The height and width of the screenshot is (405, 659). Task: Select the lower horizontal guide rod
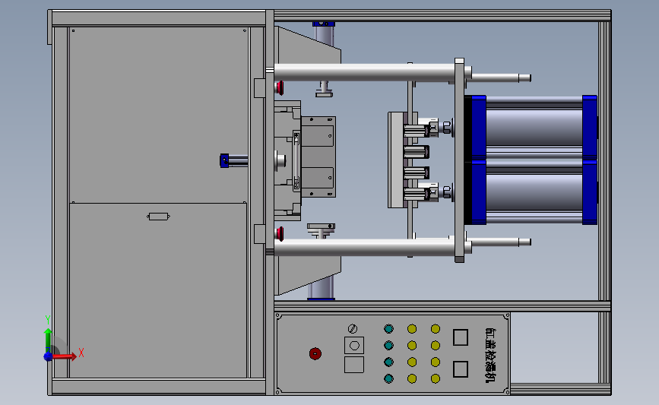pos(364,247)
